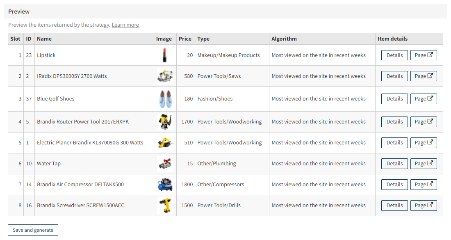Open Water Tap page via Page icon
The image size is (451, 240).
424,163
